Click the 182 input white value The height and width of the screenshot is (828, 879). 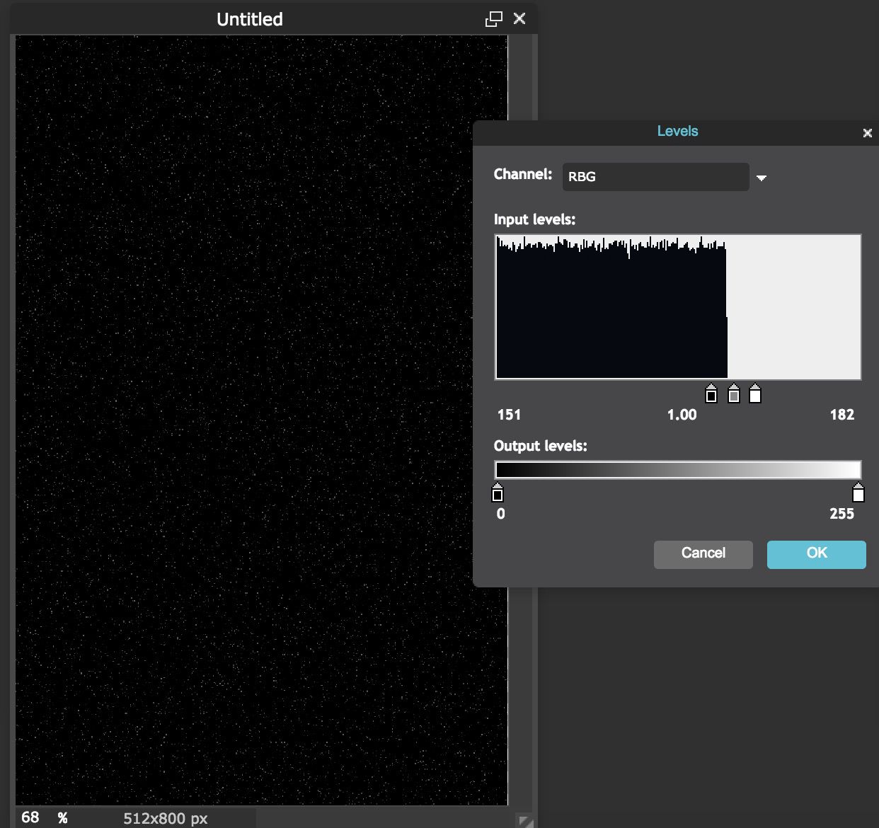tap(842, 415)
